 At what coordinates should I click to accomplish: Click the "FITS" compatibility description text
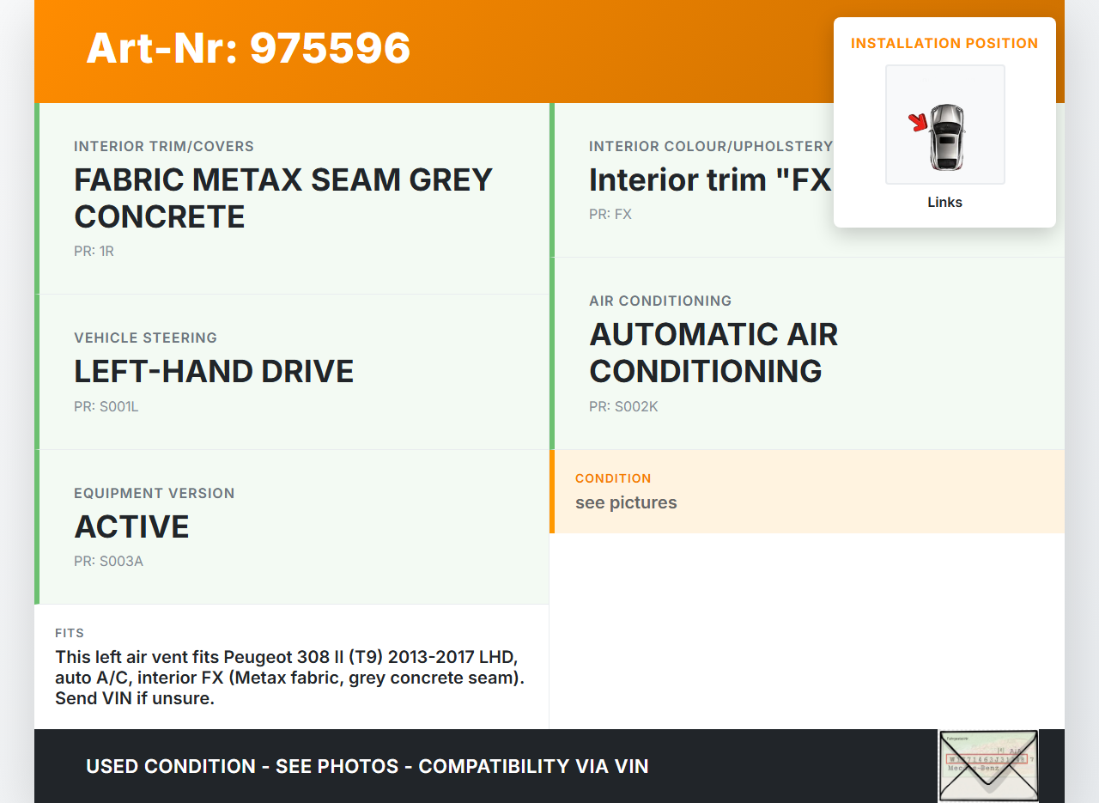click(x=289, y=678)
